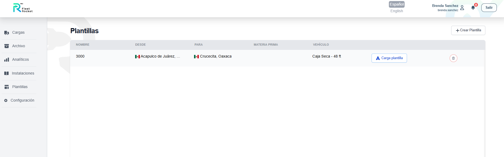Screen dimensions: 504x157
Task: Click the Fleet Rocket logo
Action: [23, 8]
